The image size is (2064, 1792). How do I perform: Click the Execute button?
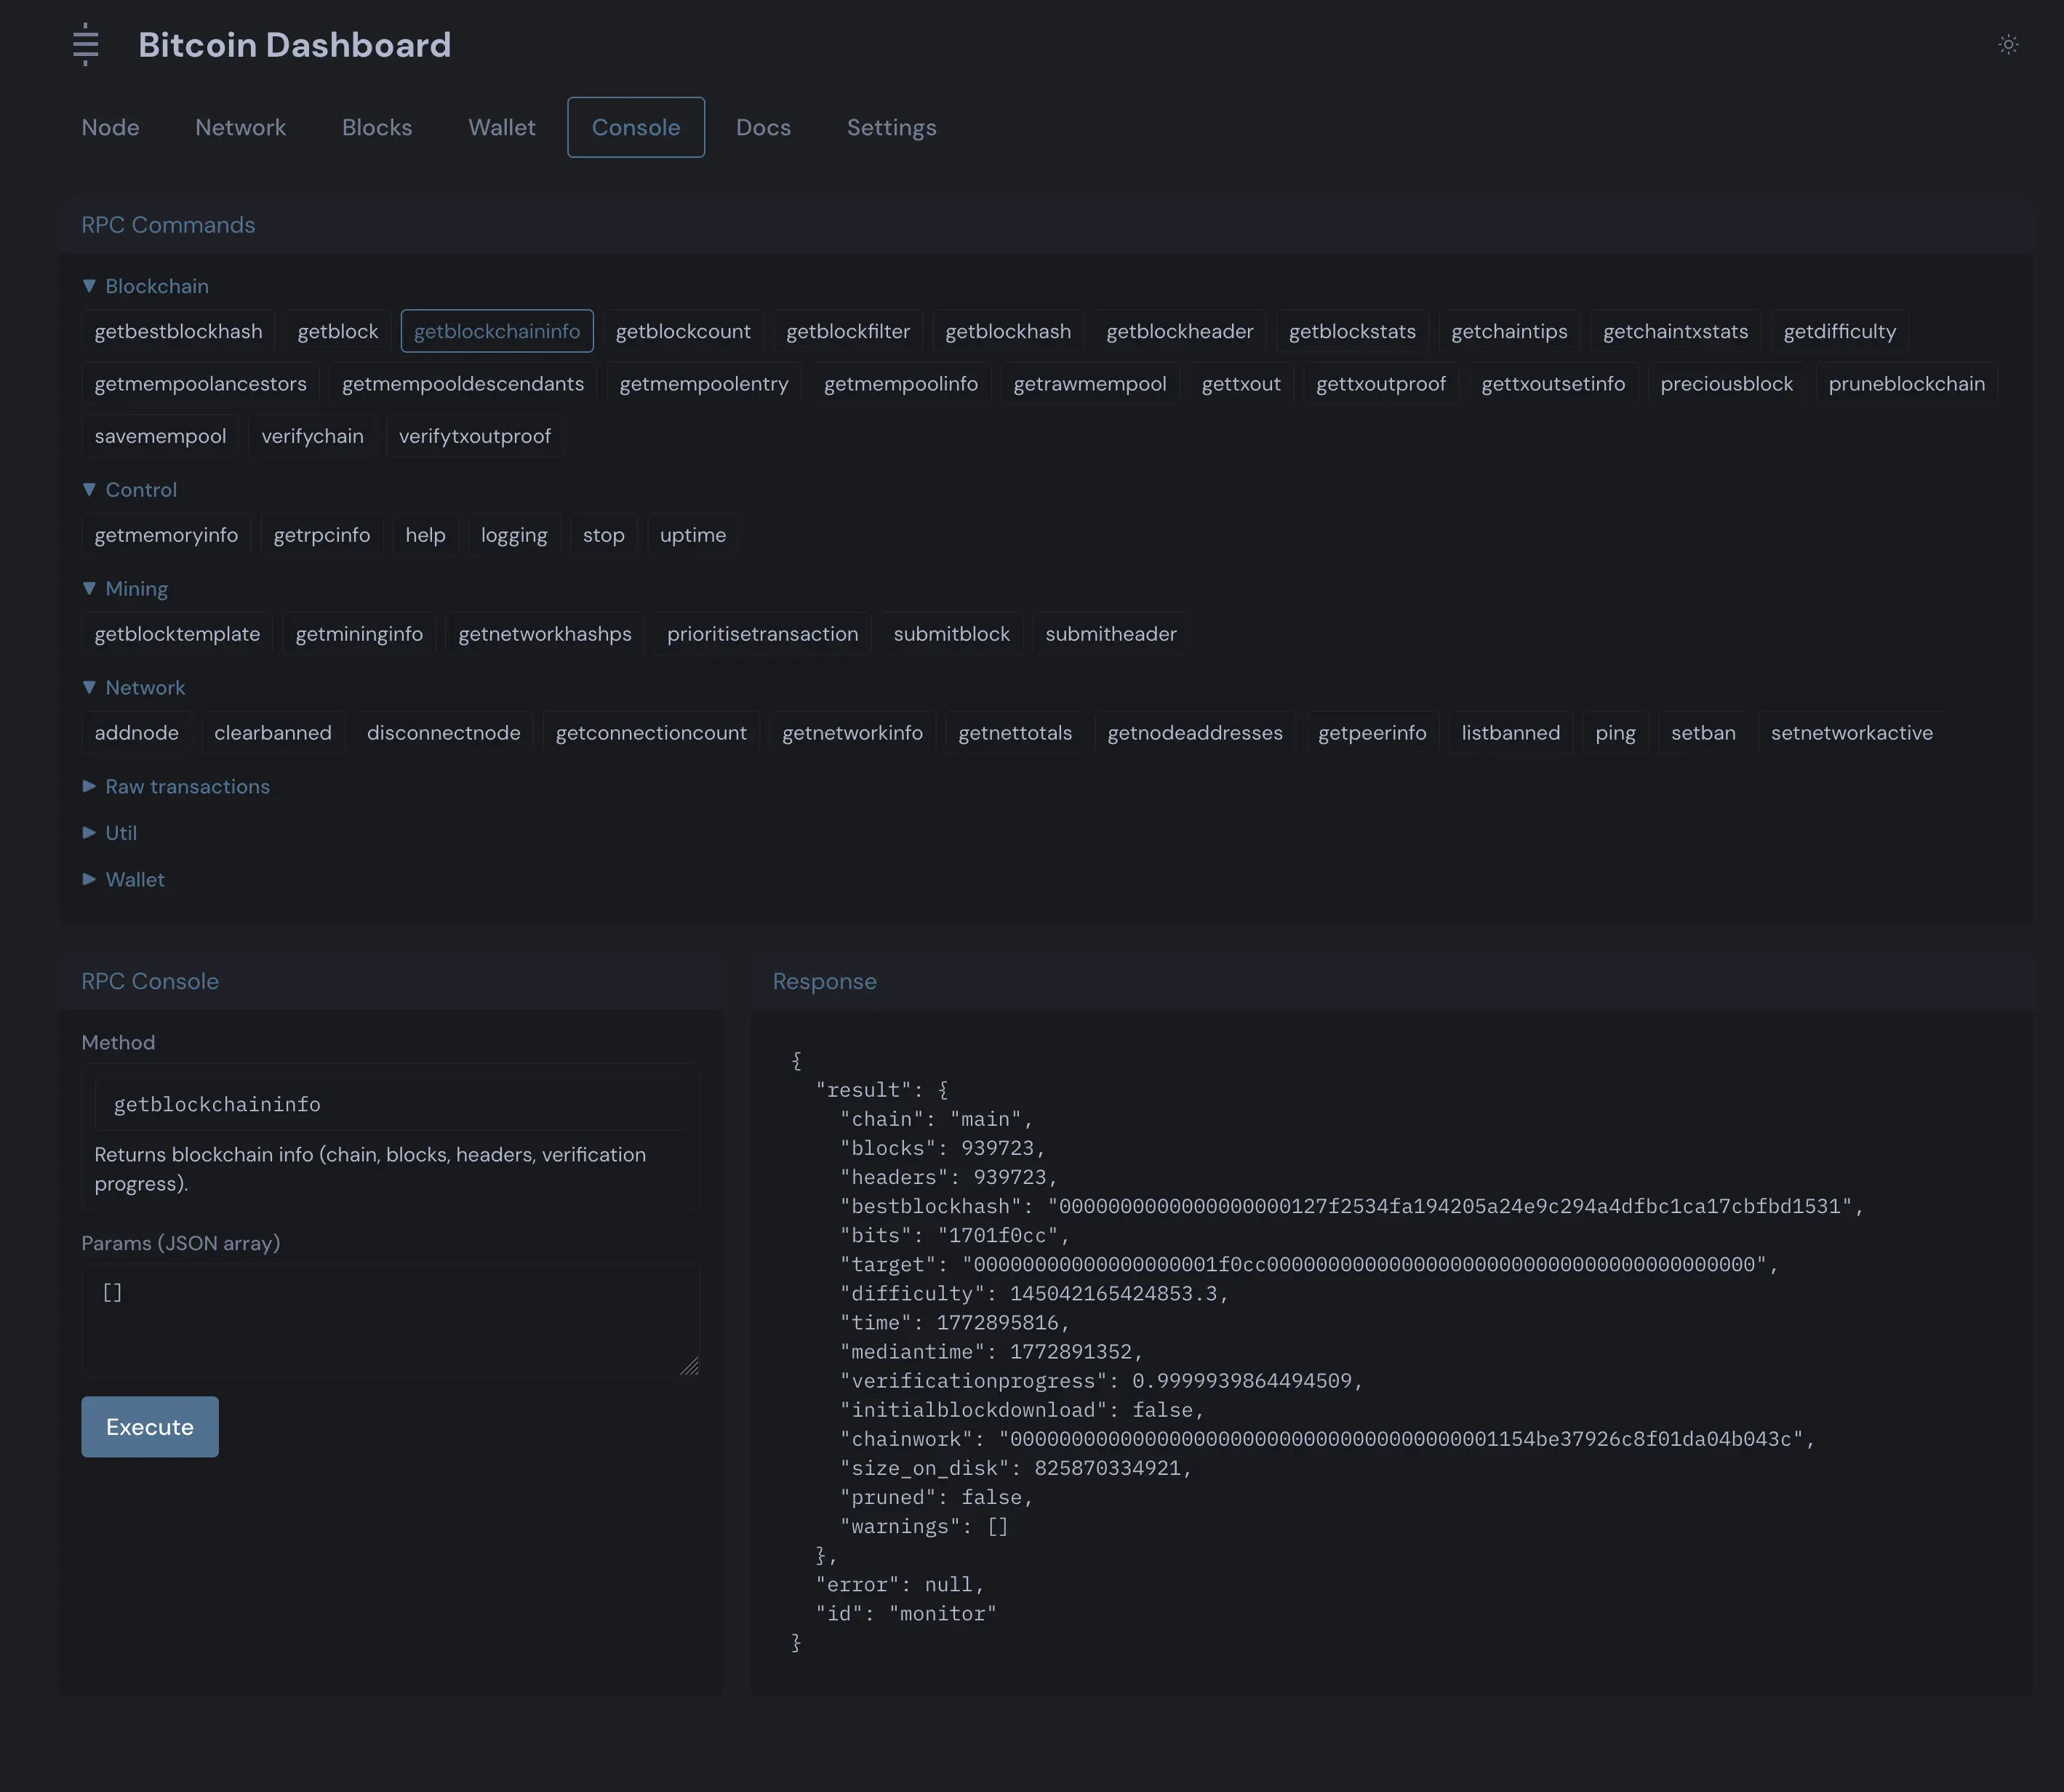coord(149,1426)
